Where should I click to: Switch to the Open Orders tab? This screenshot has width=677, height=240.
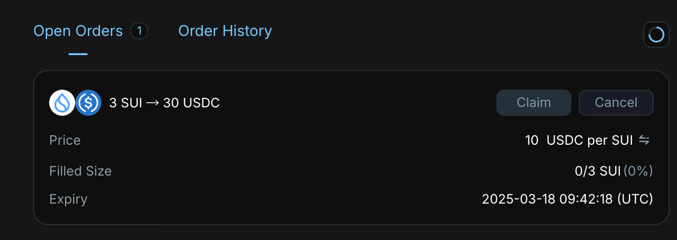click(x=78, y=31)
